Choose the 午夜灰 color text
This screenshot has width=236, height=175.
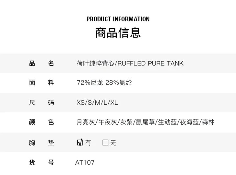[x=107, y=122]
